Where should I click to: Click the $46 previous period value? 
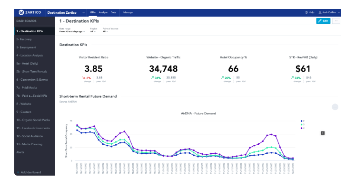(309, 77)
